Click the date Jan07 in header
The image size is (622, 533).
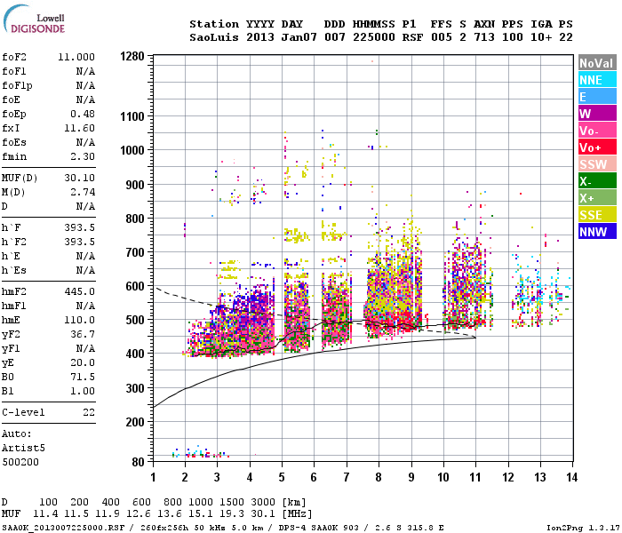click(299, 37)
